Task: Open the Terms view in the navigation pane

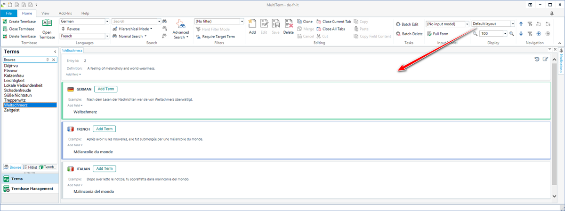Action: coord(30,179)
